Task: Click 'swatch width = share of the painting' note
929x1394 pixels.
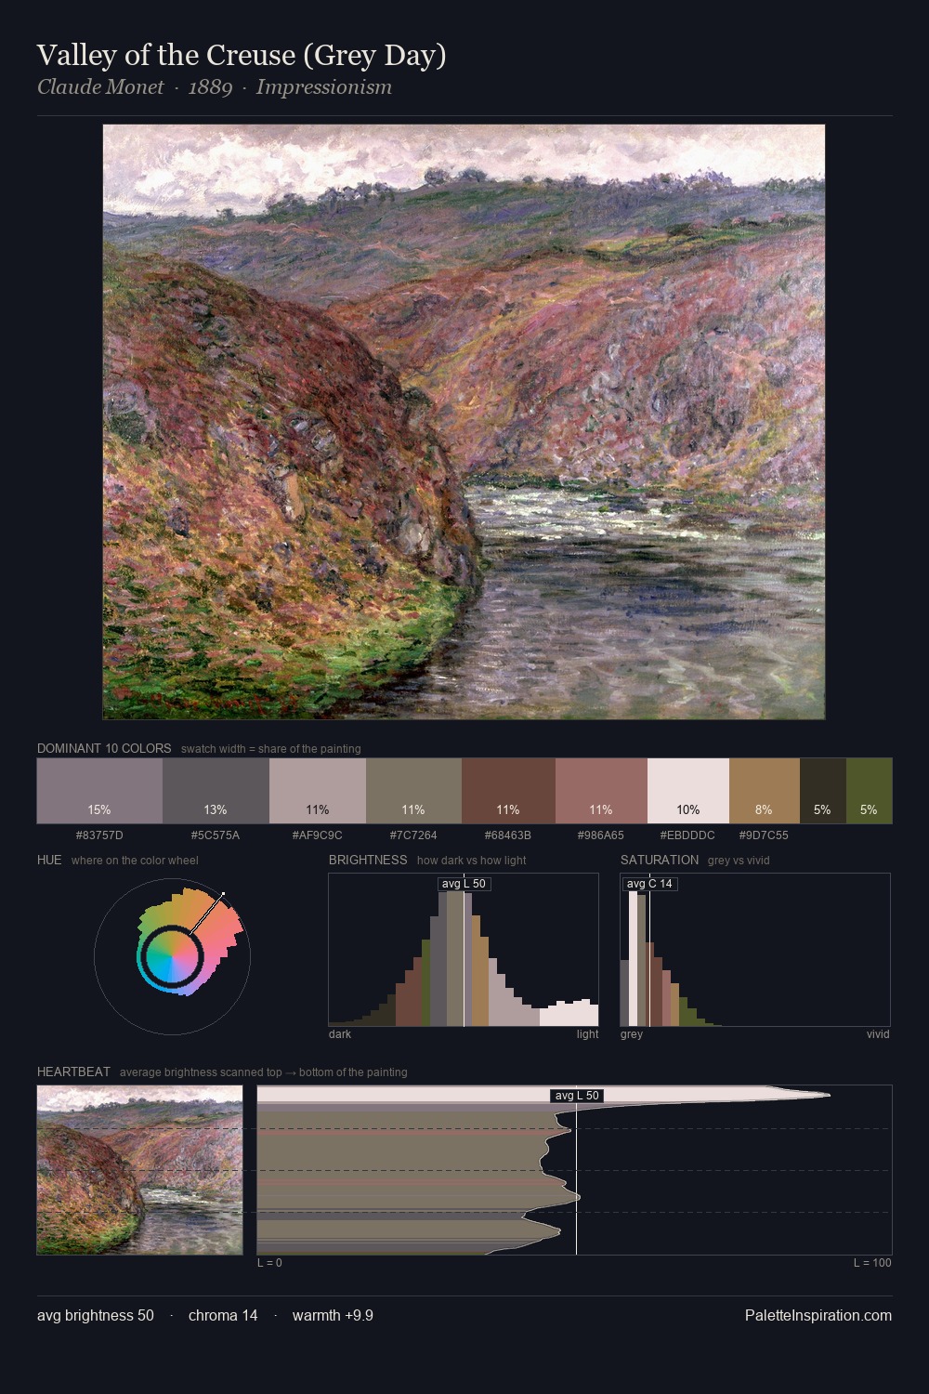Action: tap(271, 749)
